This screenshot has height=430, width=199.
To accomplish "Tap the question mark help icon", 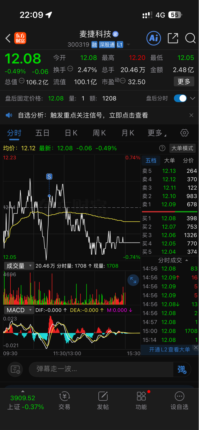I will (x=162, y=148).
